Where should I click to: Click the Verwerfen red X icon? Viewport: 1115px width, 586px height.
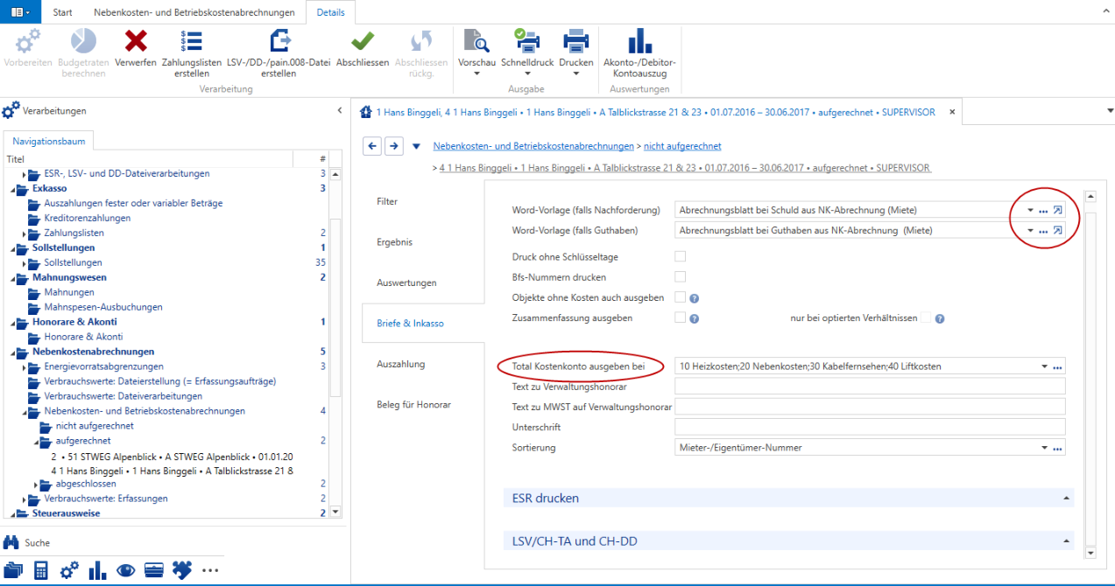coord(136,41)
